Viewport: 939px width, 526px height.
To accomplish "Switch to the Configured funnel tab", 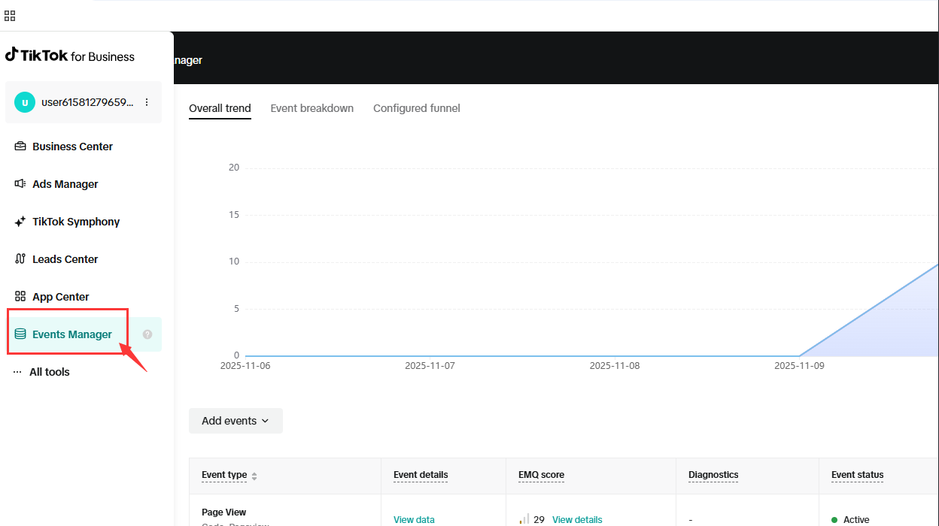I will [416, 108].
